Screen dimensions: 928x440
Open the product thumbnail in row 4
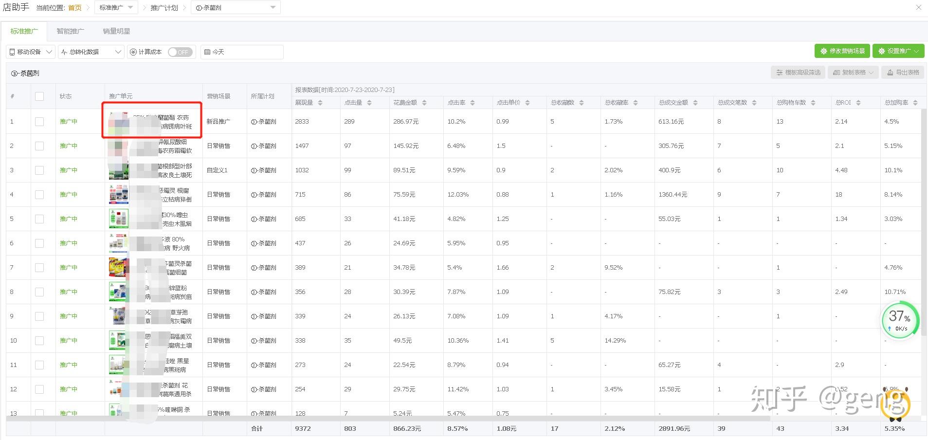coord(119,194)
